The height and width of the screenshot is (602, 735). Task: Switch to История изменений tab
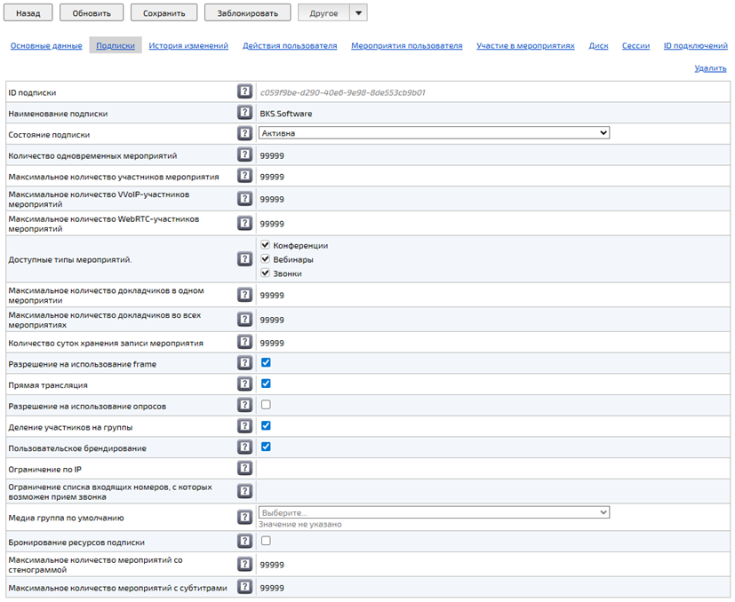[188, 45]
